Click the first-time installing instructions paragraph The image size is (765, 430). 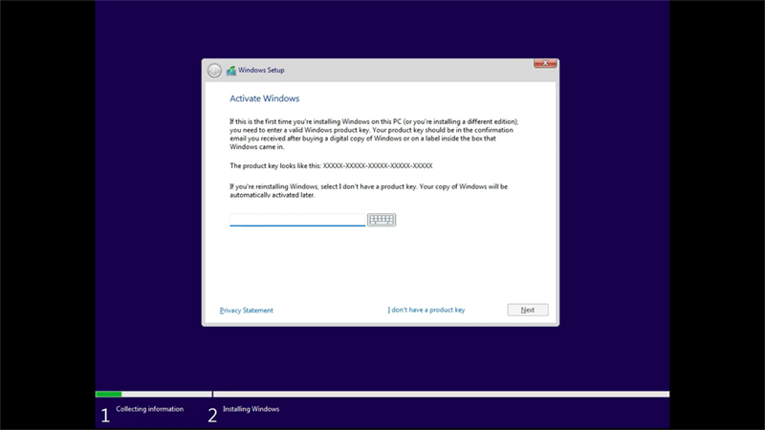pos(378,135)
